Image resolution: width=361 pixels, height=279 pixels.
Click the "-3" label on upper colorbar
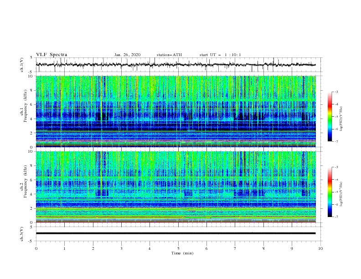[x=336, y=92]
